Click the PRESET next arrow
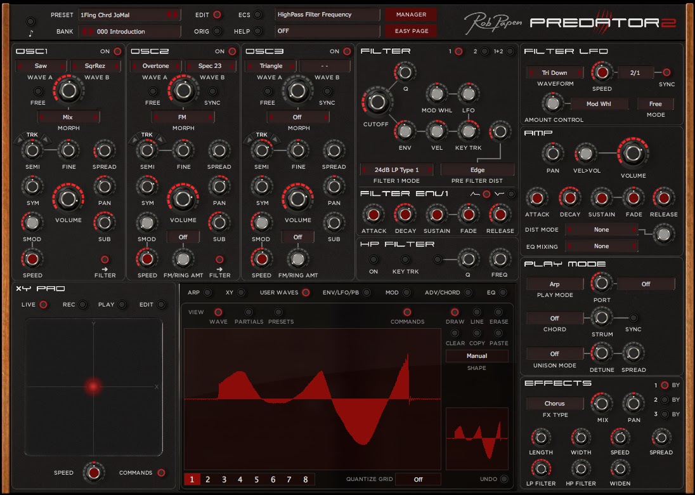Image resolution: width=695 pixels, height=495 pixels. click(175, 15)
